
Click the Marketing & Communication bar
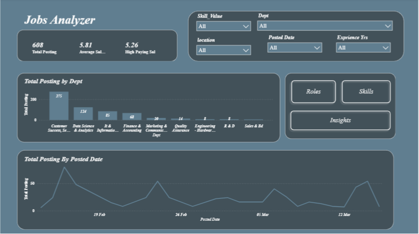[156, 119]
